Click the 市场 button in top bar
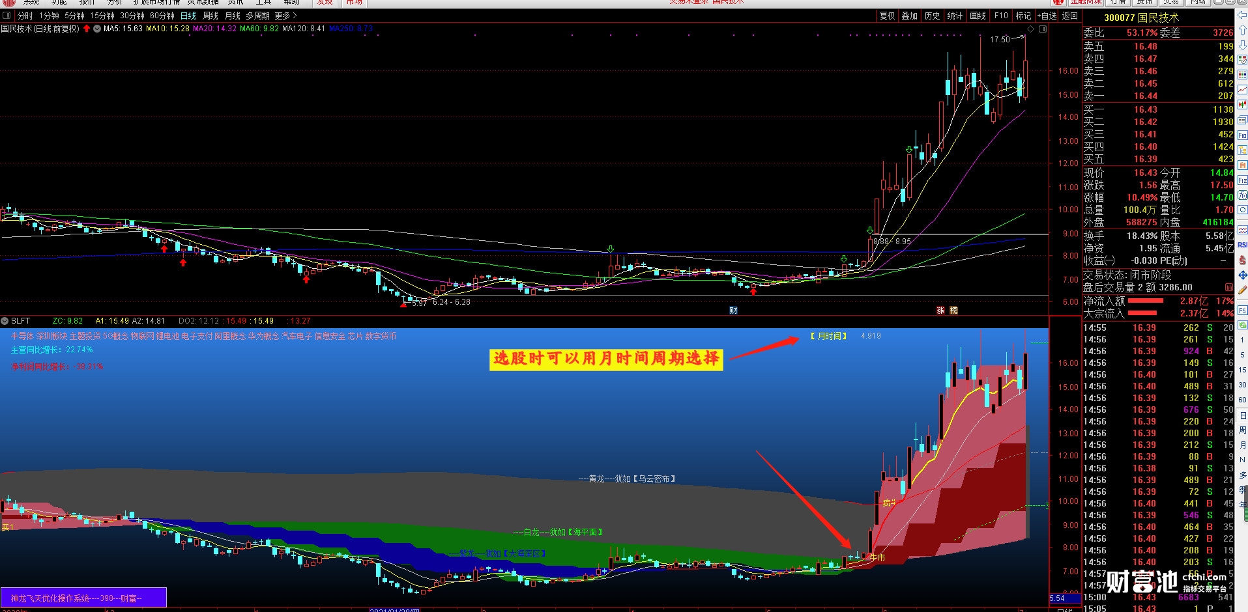Viewport: 1248px width, 612px height. (354, 2)
